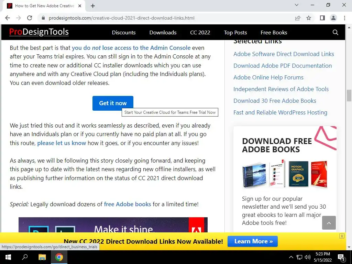Click the network tray icon
The height and width of the screenshot is (264, 352).
299,257
